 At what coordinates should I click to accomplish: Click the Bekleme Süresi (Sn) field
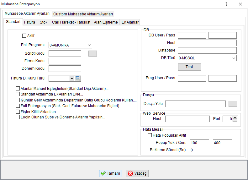pyautogui.click(x=199, y=150)
